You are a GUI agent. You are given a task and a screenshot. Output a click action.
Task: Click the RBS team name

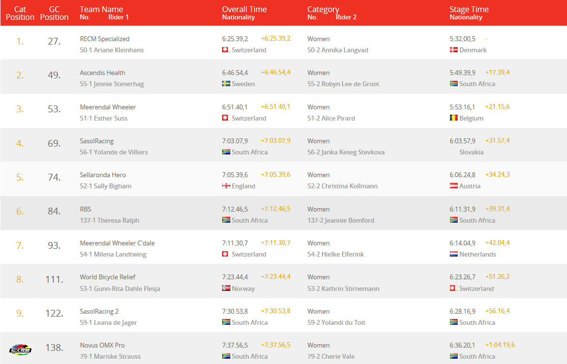coord(85,209)
